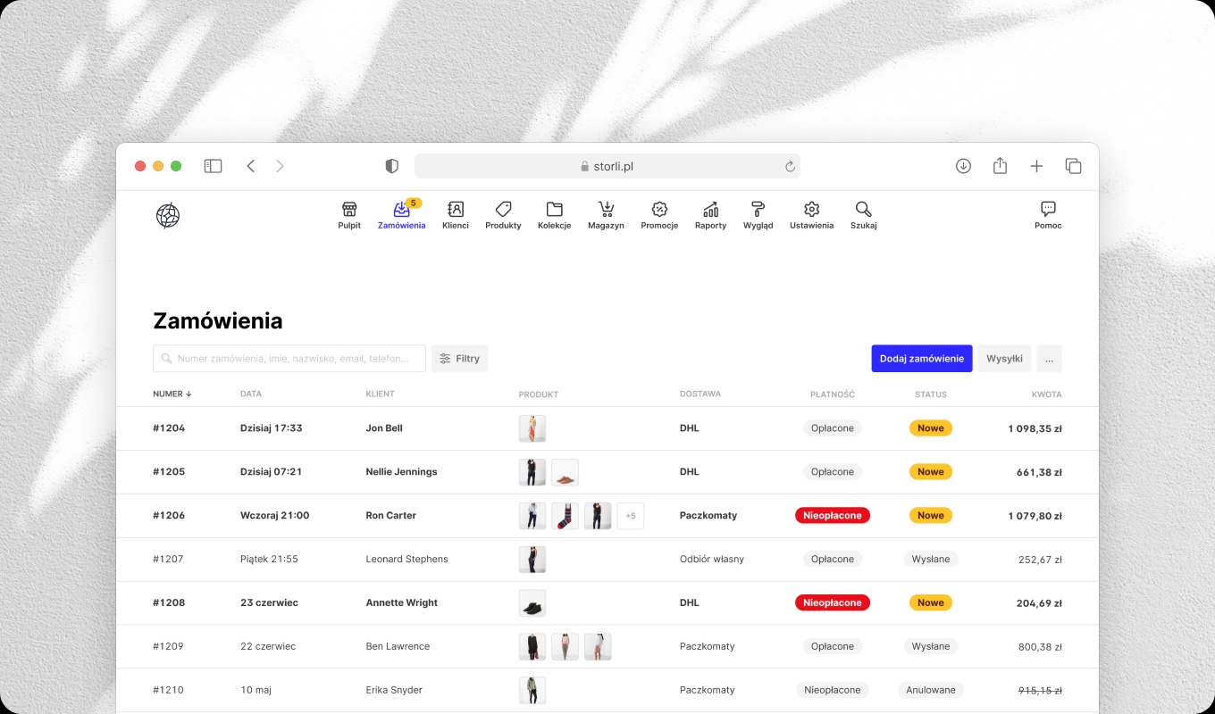Click amount 1 098,35 zł
1215x714 pixels.
click(1035, 428)
